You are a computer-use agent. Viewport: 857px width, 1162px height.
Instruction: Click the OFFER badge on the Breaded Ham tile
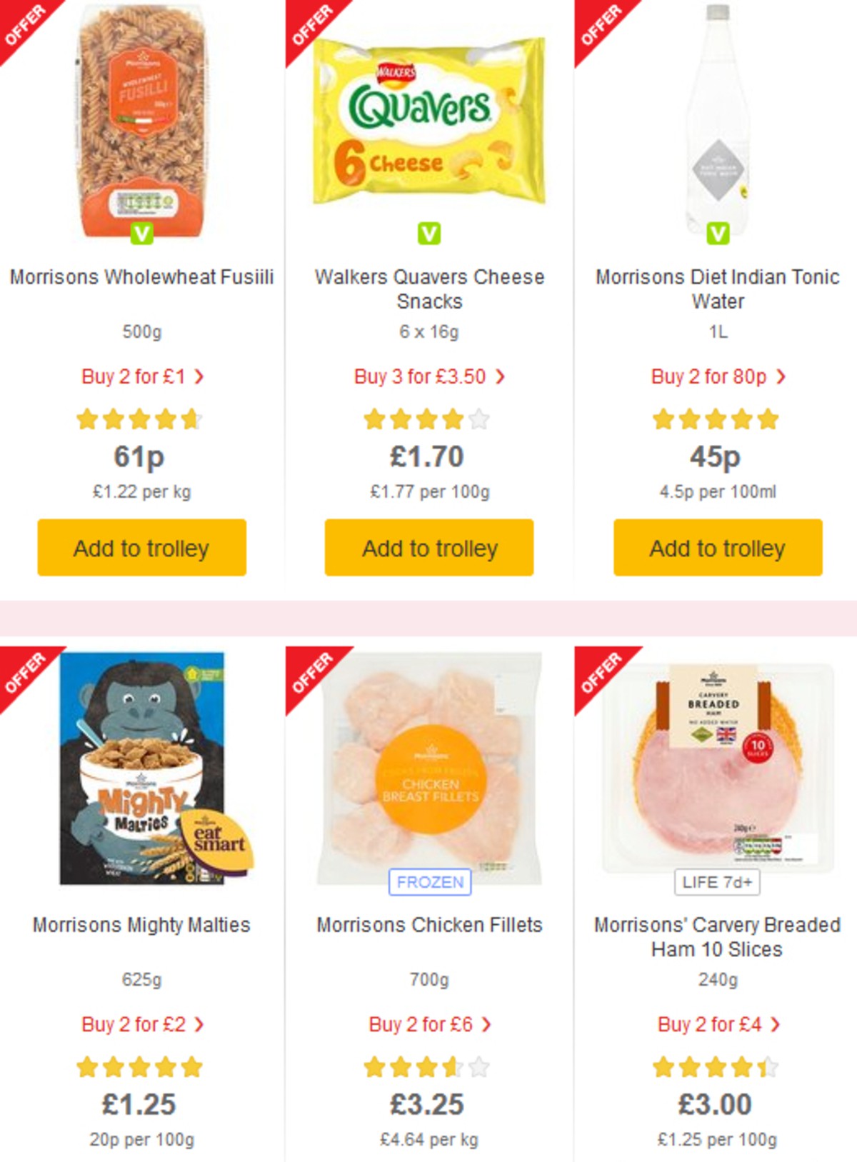pos(602,673)
